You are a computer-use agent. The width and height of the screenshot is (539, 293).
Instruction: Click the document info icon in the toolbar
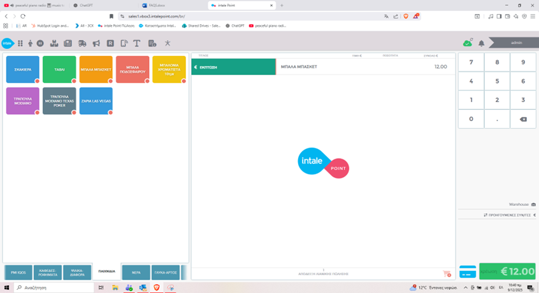(152, 43)
